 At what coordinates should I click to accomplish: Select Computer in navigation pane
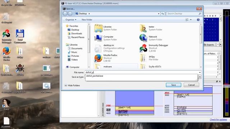point(73,67)
